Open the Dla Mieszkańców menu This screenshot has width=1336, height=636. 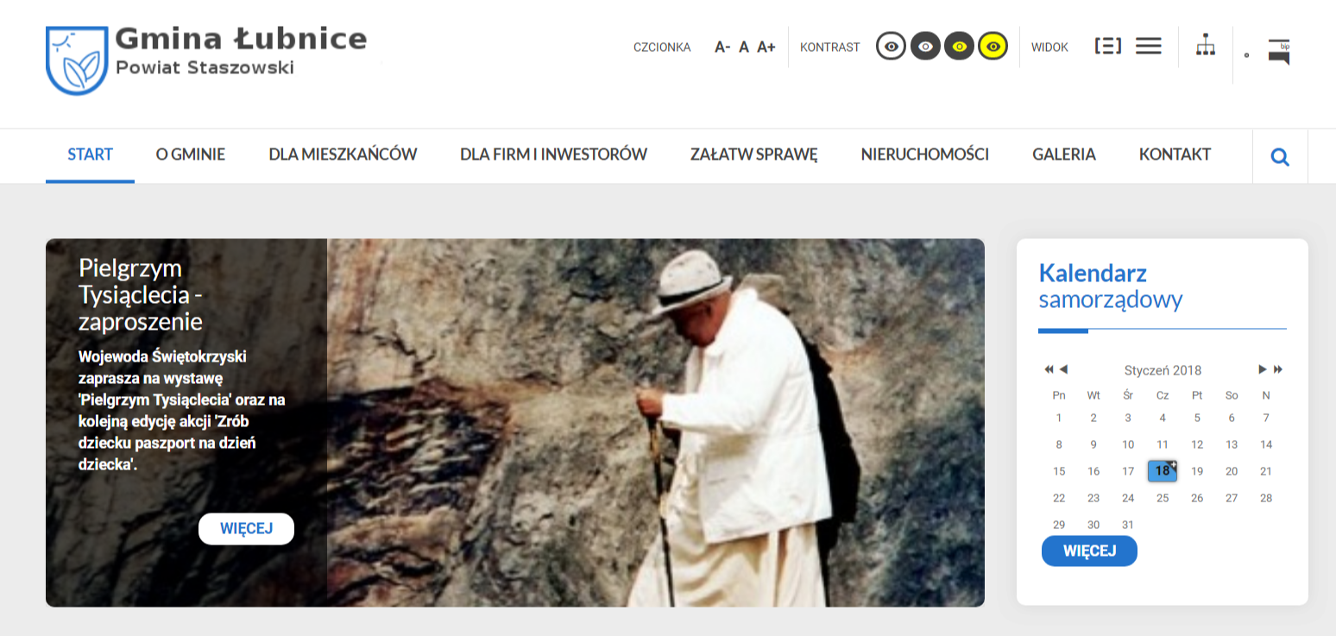pyautogui.click(x=343, y=154)
